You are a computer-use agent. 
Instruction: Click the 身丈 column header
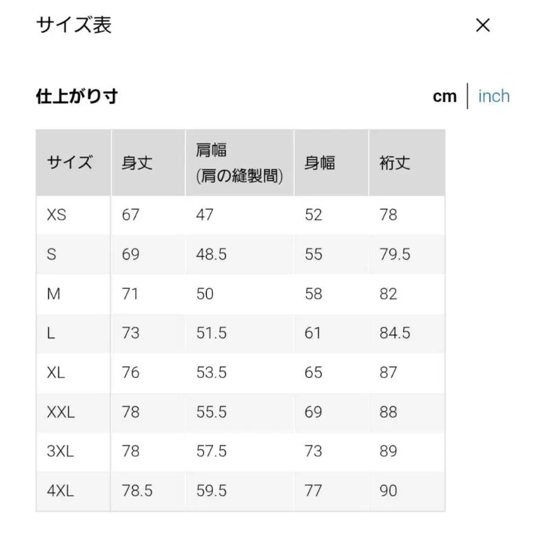[x=138, y=163]
